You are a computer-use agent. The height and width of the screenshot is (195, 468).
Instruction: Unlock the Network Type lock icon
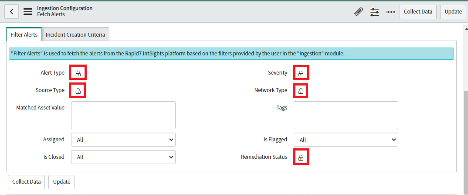tap(301, 91)
